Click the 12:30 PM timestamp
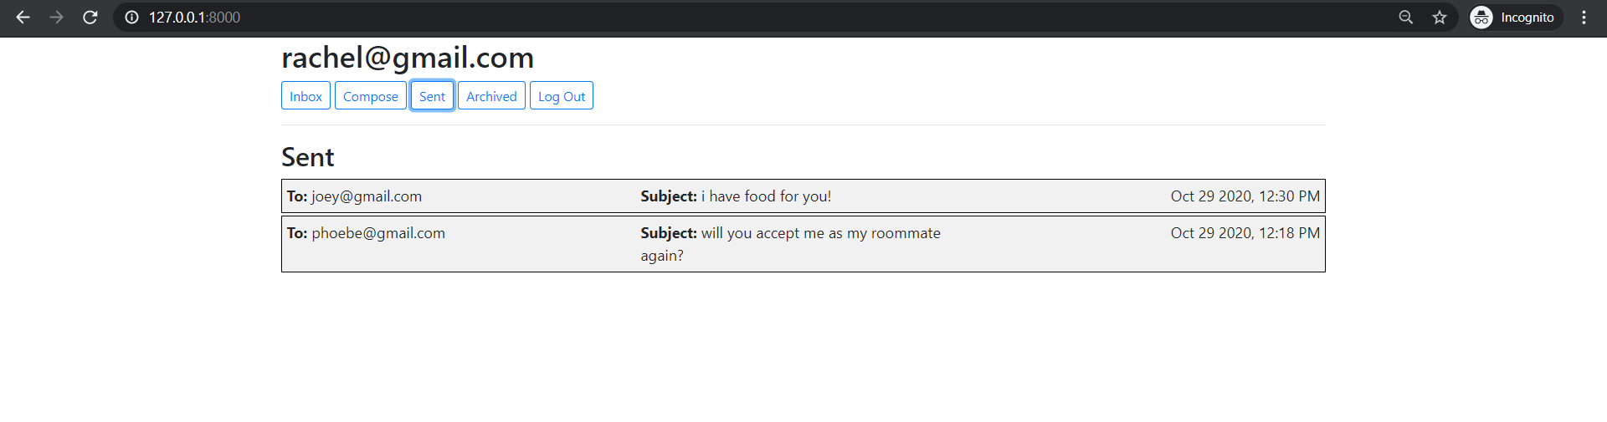This screenshot has width=1607, height=422. [1245, 196]
